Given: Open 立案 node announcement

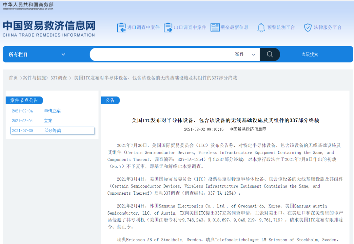Looking at the screenshot, I should [x=48, y=121].
